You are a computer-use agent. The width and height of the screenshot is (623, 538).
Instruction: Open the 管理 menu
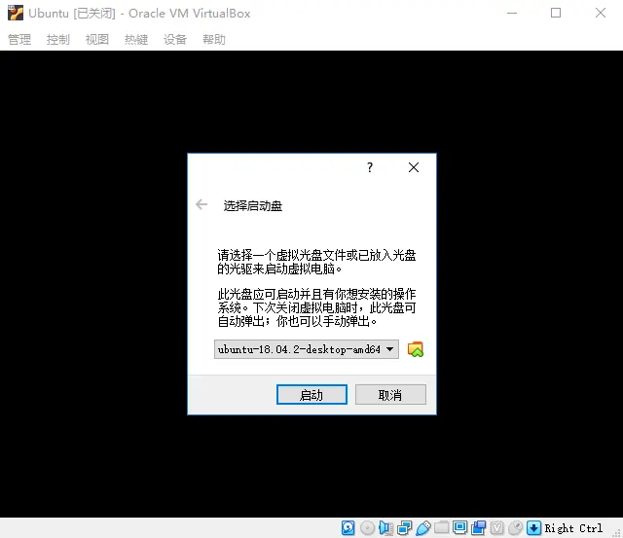click(x=19, y=39)
